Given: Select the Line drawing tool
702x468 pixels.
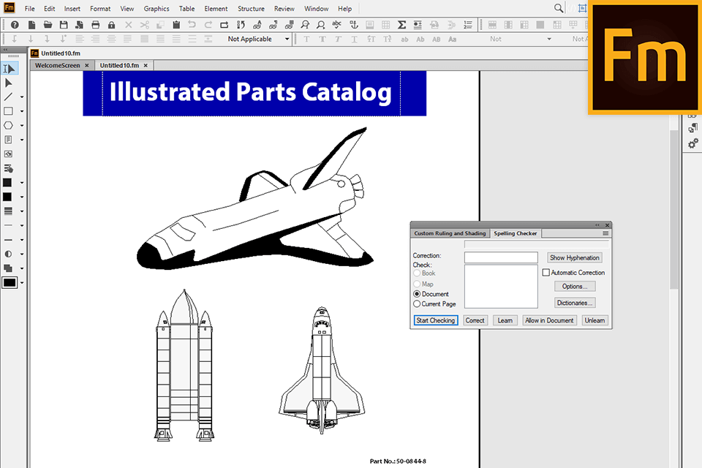Looking at the screenshot, I should (x=9, y=97).
